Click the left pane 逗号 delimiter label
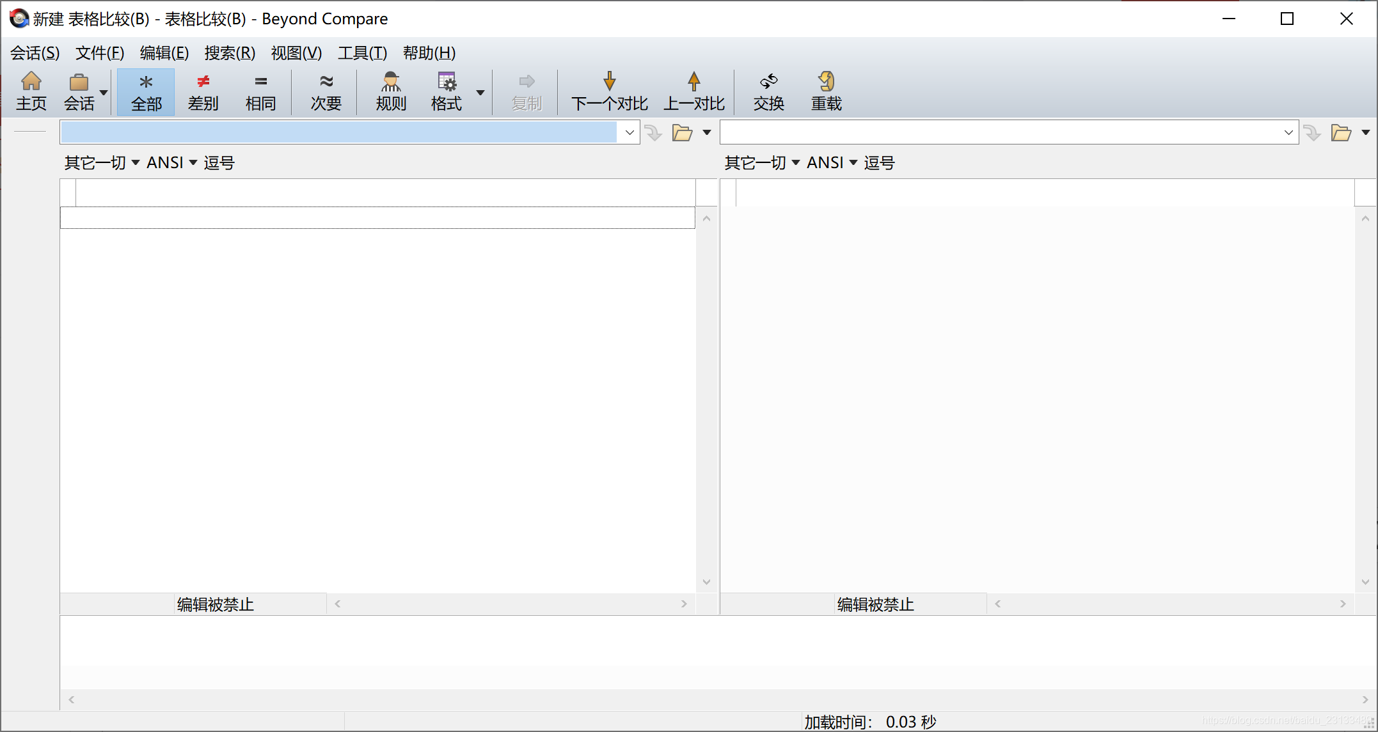The height and width of the screenshot is (732, 1378). pyautogui.click(x=219, y=163)
